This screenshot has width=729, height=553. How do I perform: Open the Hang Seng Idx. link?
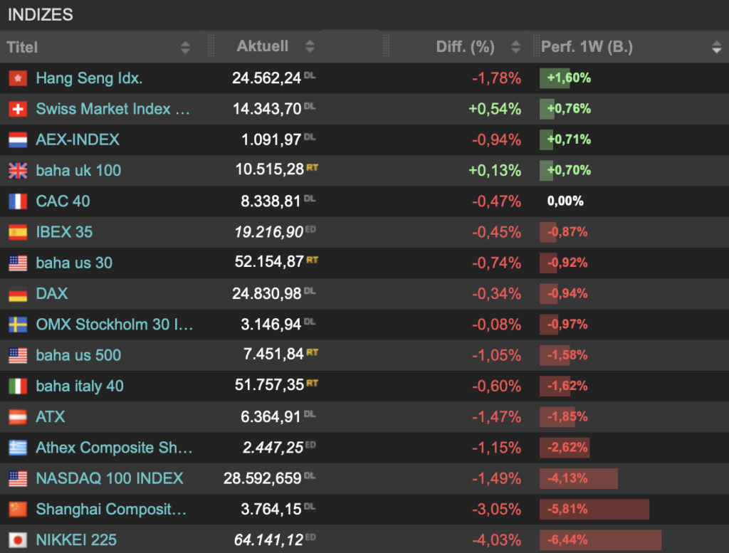[89, 78]
